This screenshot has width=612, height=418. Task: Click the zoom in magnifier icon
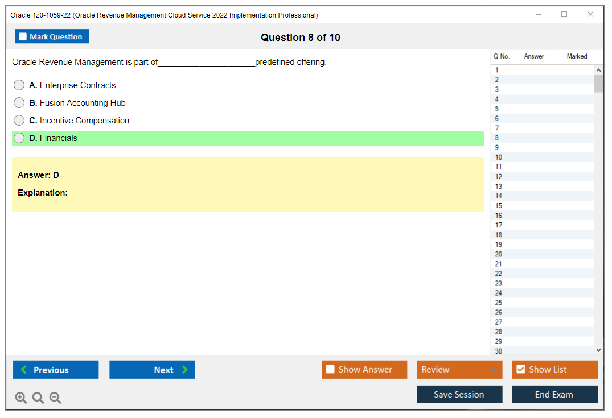tap(20, 398)
